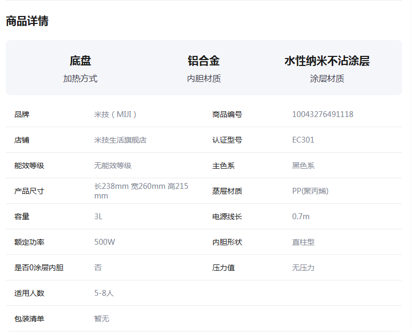The height and width of the screenshot is (332, 411).
Task: Click the 内胆形状 label
Action: [227, 242]
